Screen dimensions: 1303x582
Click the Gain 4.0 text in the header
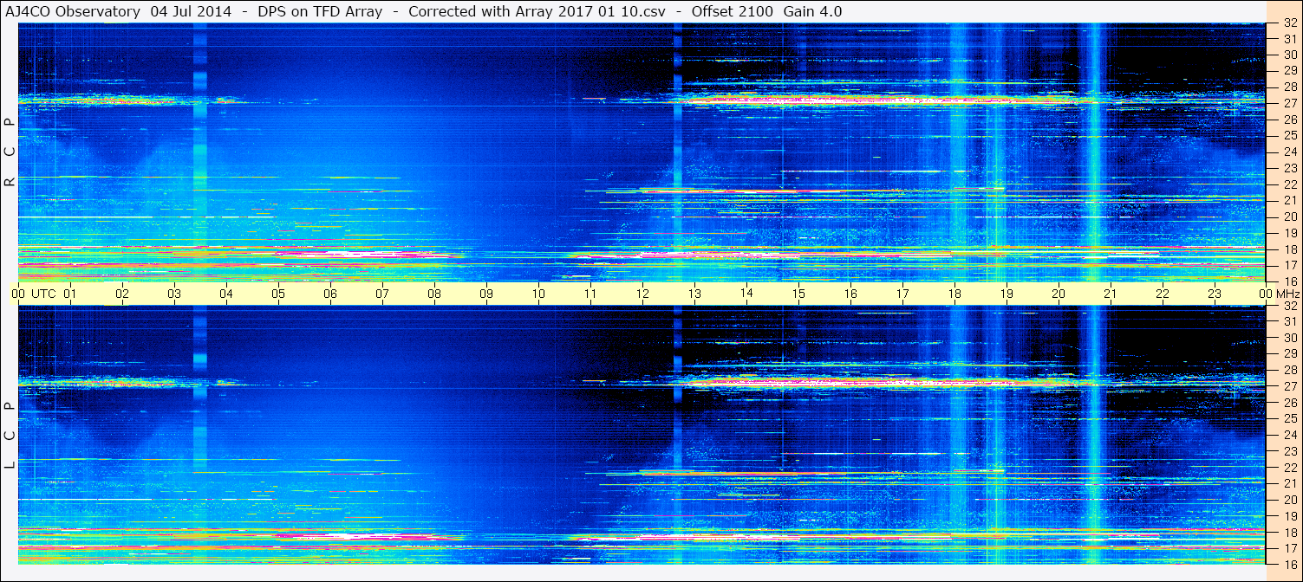click(x=812, y=11)
